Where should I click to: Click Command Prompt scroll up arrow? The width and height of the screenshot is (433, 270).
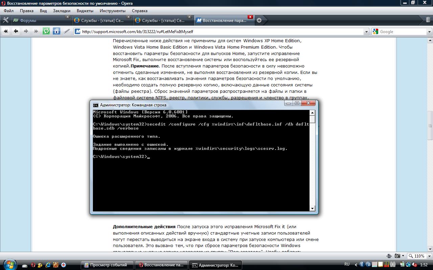tap(312, 113)
